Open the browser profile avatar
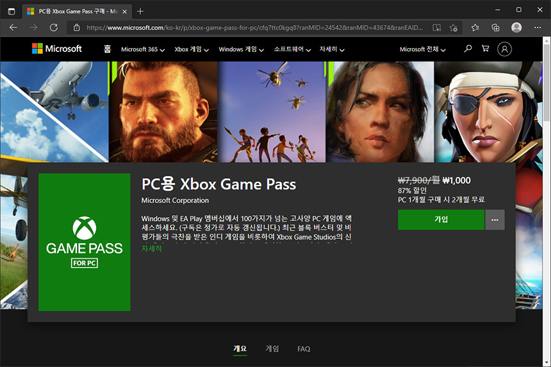 [x=516, y=28]
